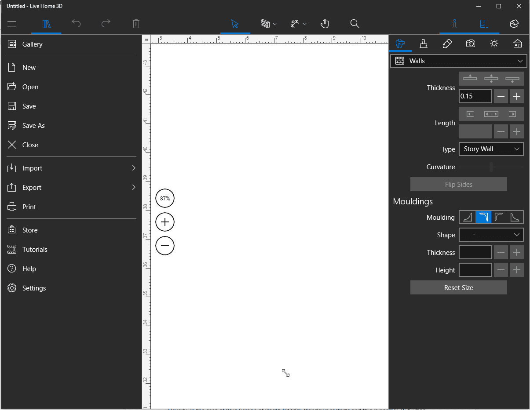
Task: Click the trash Delete icon
Action: pos(136,24)
